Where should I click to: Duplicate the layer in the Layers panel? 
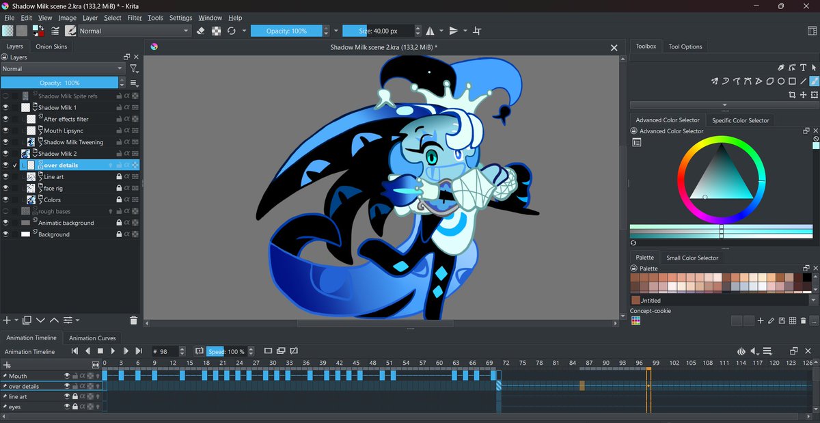point(27,320)
